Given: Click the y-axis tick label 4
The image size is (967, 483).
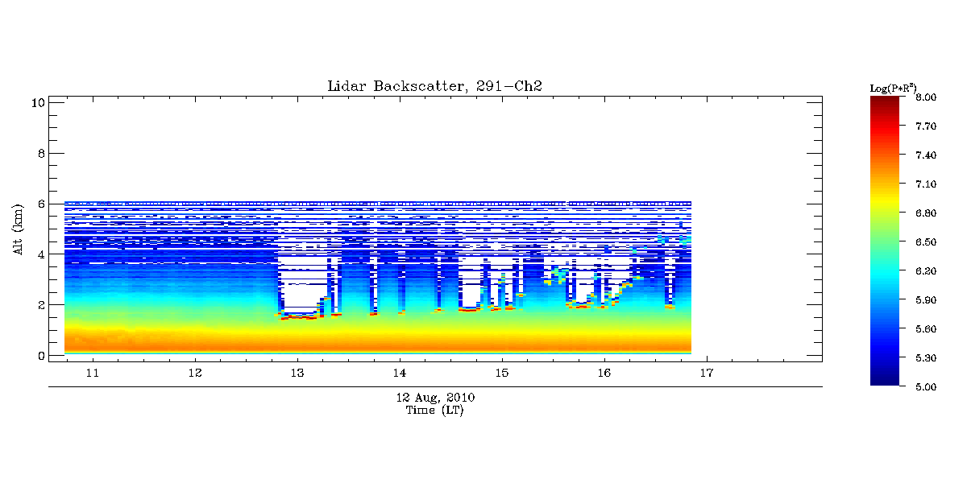Looking at the screenshot, I should [x=39, y=254].
